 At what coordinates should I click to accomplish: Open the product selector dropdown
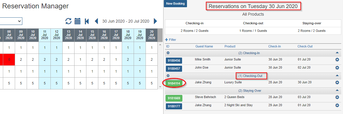[x=11, y=21]
